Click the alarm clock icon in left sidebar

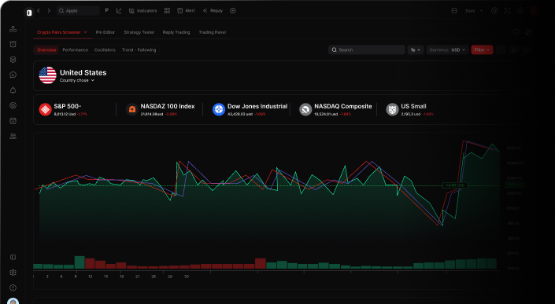13,44
